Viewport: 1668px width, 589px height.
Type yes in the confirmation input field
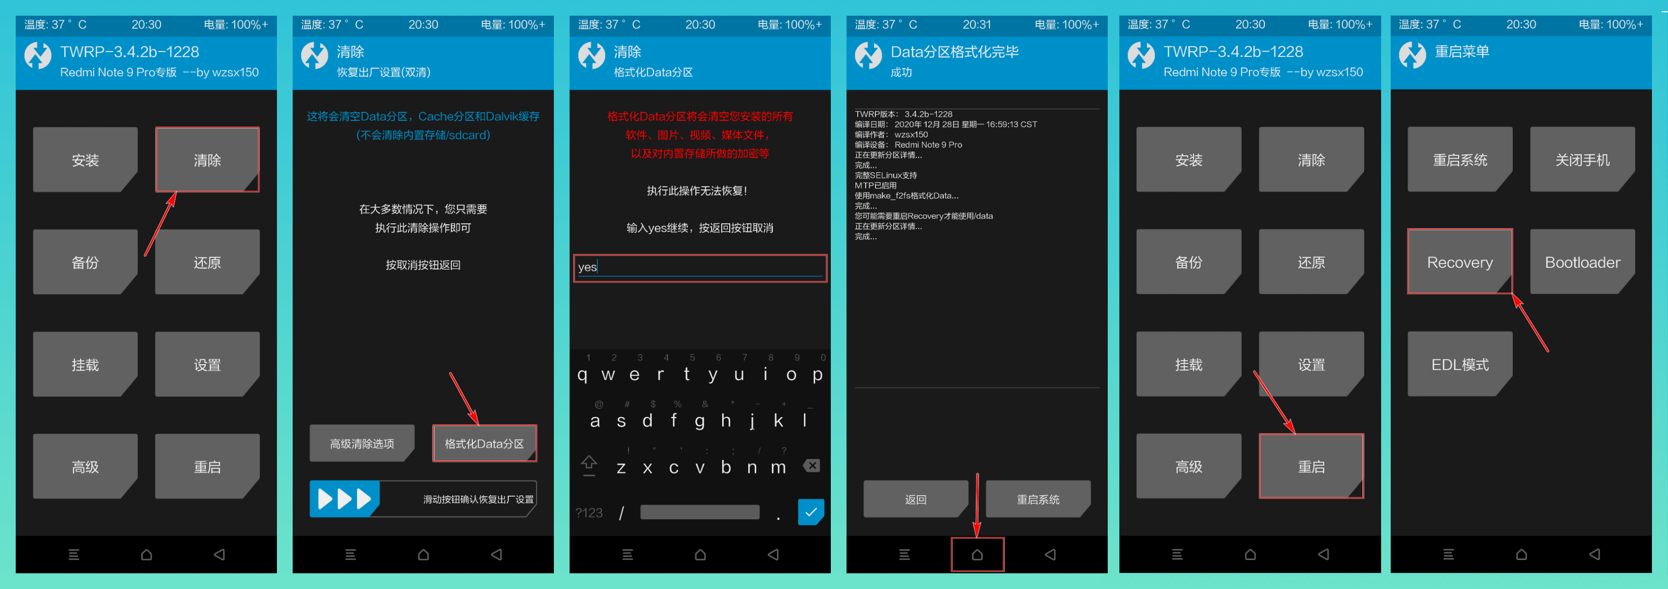tap(696, 268)
